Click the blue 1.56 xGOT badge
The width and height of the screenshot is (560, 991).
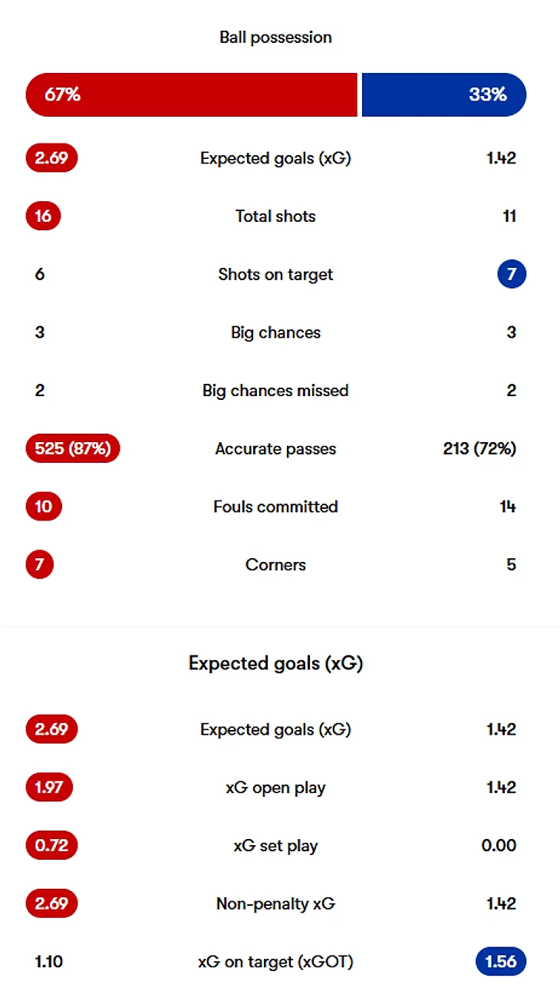501,961
